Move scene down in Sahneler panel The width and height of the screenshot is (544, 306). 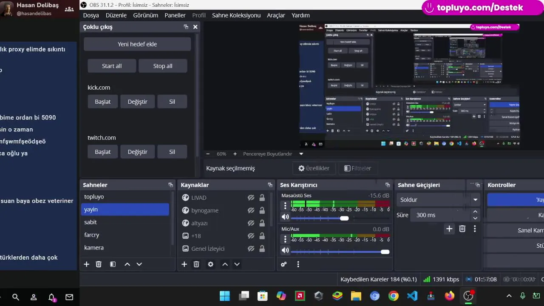click(139, 264)
